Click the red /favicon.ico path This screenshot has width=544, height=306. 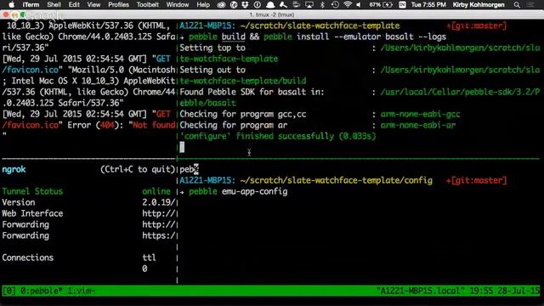31,125
